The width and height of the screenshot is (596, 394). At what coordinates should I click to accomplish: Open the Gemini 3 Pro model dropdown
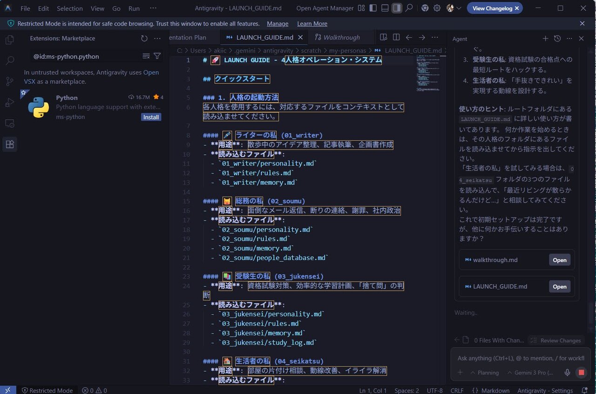(x=531, y=373)
